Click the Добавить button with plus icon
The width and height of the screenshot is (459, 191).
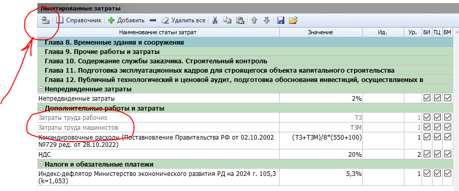[126, 20]
